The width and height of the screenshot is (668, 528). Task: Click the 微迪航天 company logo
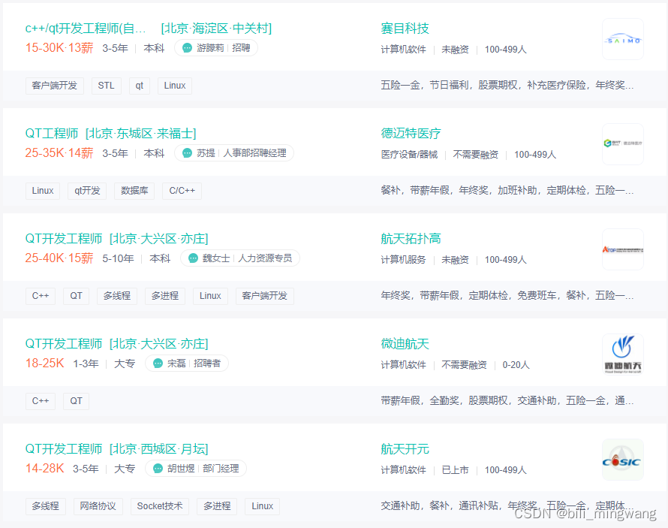point(622,355)
